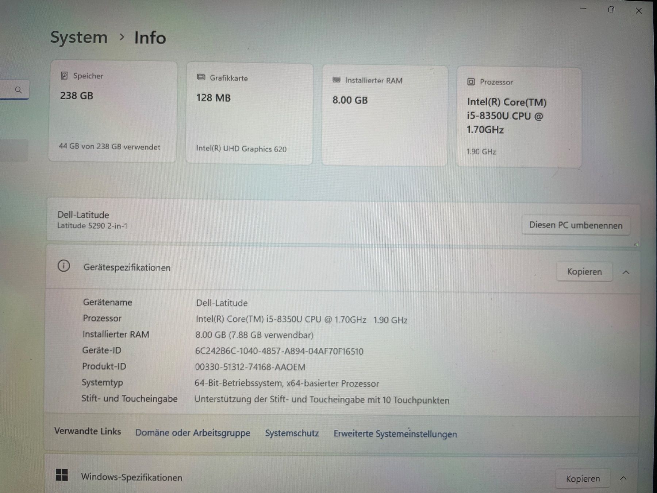Open the Speicher 238 GB card
The image size is (657, 493).
pyautogui.click(x=113, y=111)
